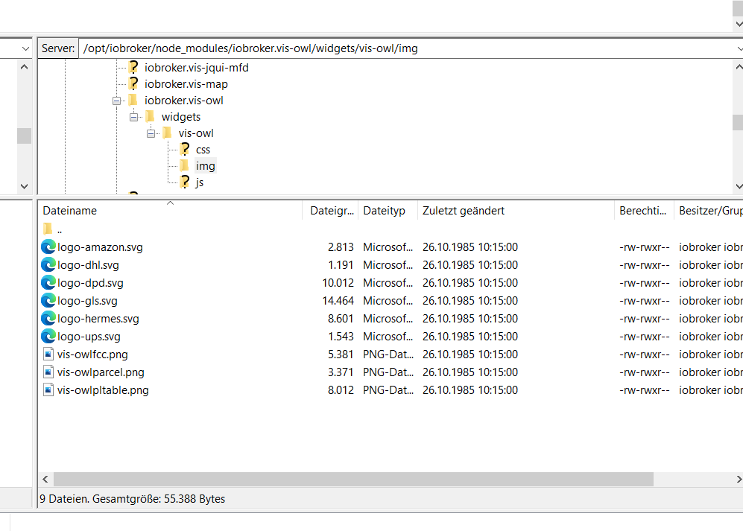Collapse the vis-owl subfolder node

point(151,133)
